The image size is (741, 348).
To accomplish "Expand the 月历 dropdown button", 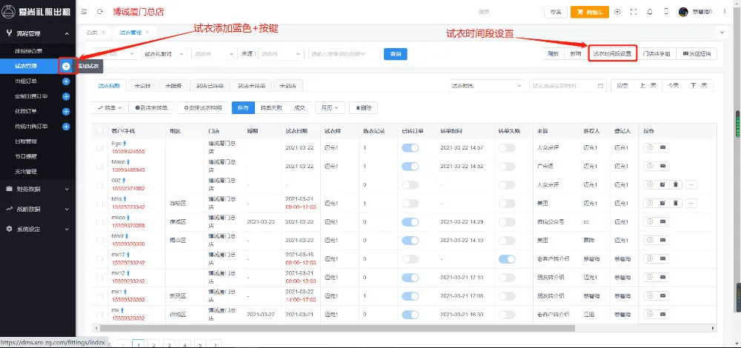I will 329,107.
